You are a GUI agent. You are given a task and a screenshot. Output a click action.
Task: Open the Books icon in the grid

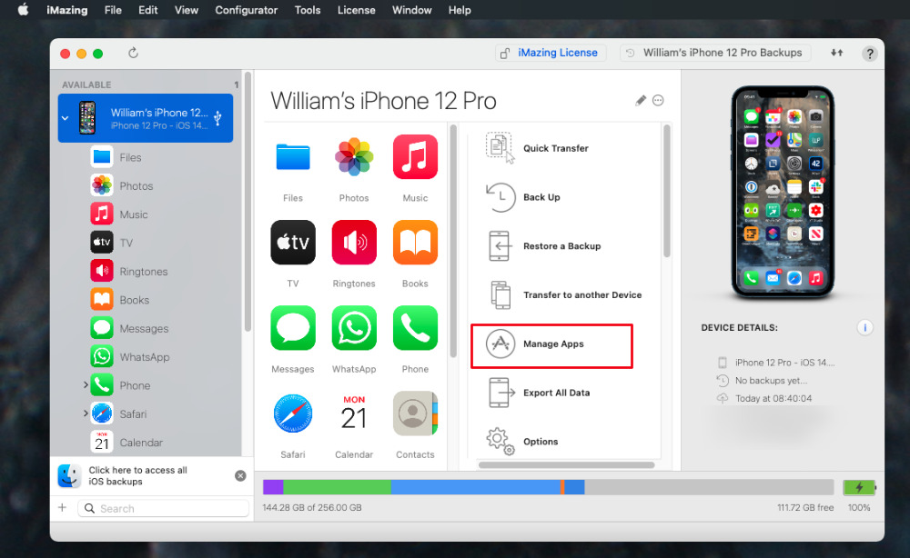pos(415,243)
